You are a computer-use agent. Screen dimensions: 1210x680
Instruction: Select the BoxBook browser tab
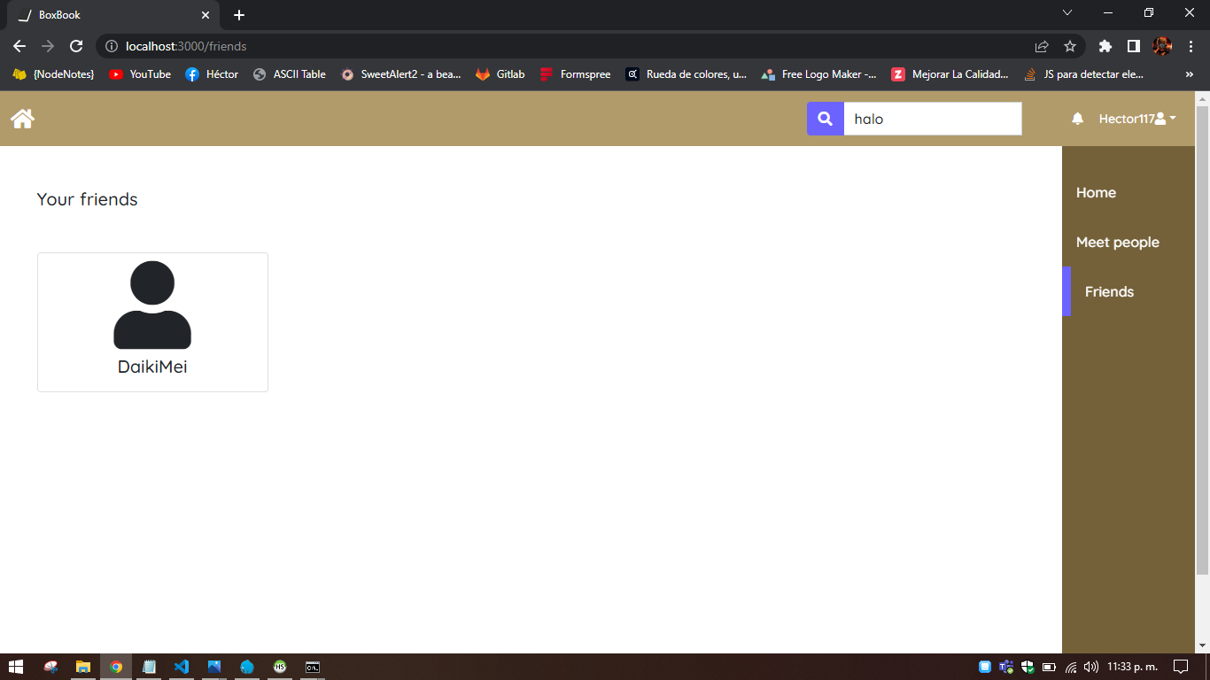point(112,15)
